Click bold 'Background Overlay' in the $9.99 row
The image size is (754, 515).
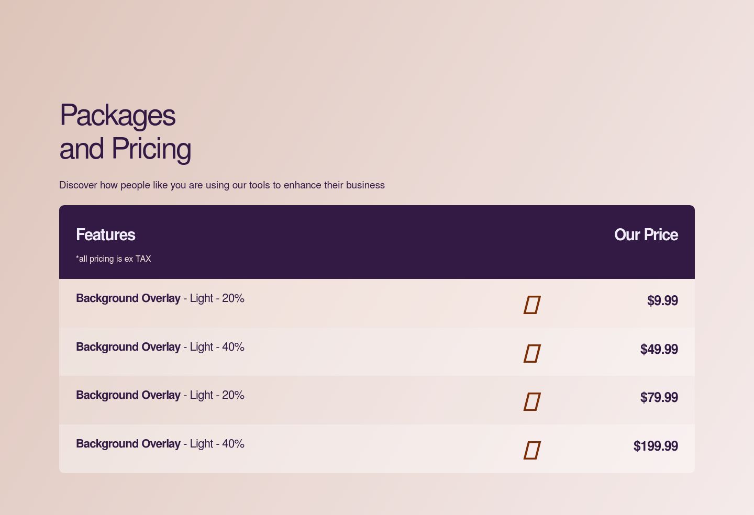[128, 298]
